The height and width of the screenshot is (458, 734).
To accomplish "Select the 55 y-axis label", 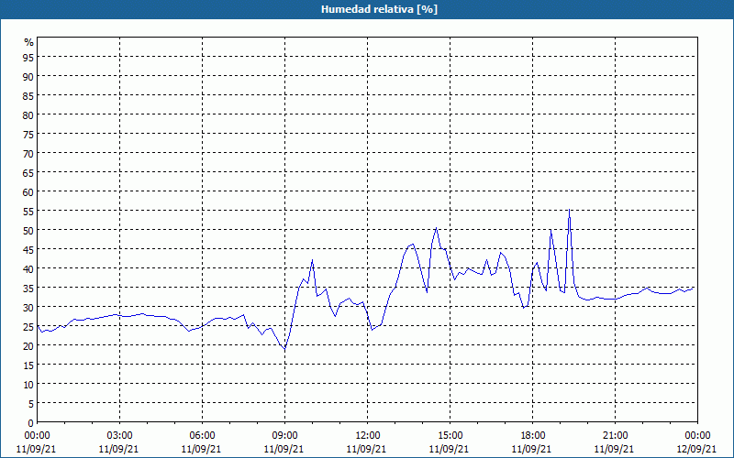I will pos(28,212).
